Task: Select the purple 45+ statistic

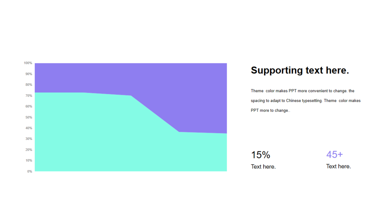Action: [334, 154]
